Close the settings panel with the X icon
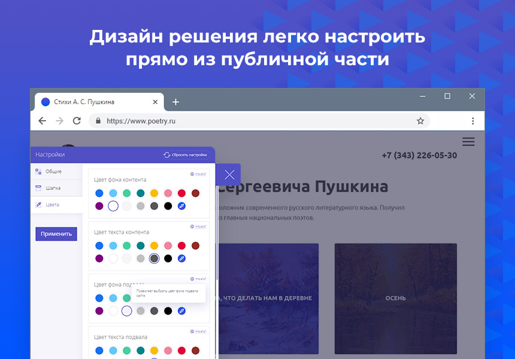 coord(229,175)
